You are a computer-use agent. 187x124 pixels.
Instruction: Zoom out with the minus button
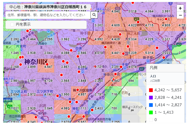(x=180, y=15)
